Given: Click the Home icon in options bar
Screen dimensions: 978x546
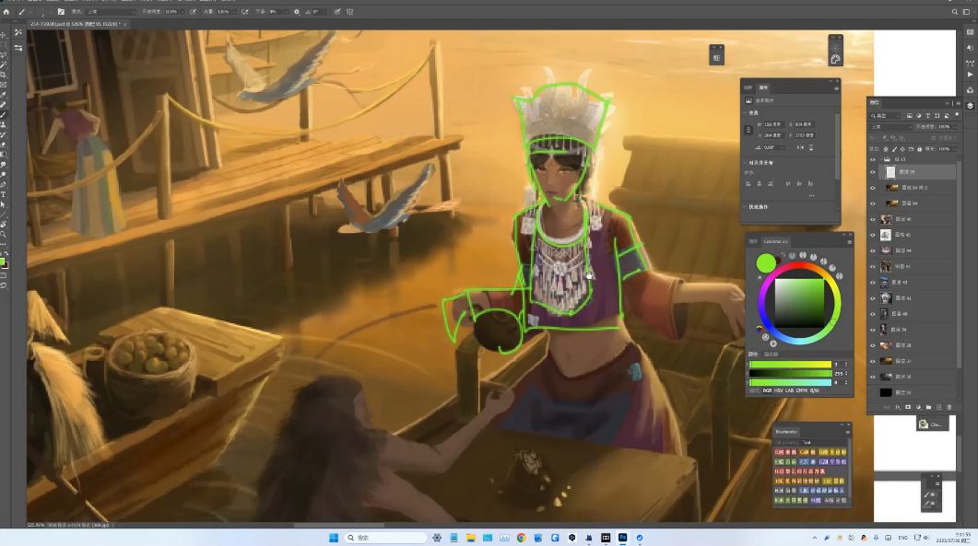Looking at the screenshot, I should pos(6,12).
